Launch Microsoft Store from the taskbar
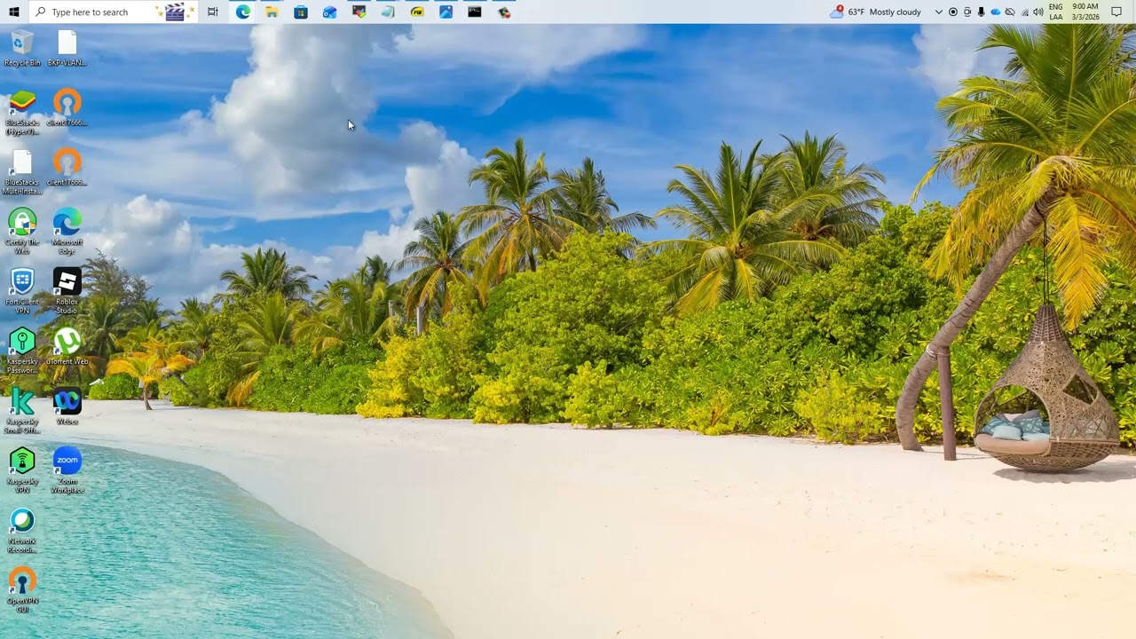This screenshot has width=1136, height=639. 301,12
